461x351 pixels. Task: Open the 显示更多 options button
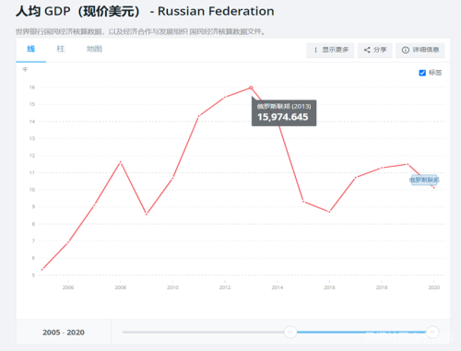330,50
